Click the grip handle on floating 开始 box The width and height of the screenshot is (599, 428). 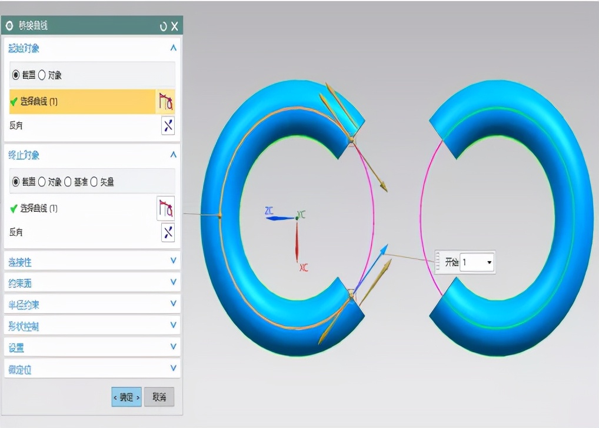click(437, 262)
